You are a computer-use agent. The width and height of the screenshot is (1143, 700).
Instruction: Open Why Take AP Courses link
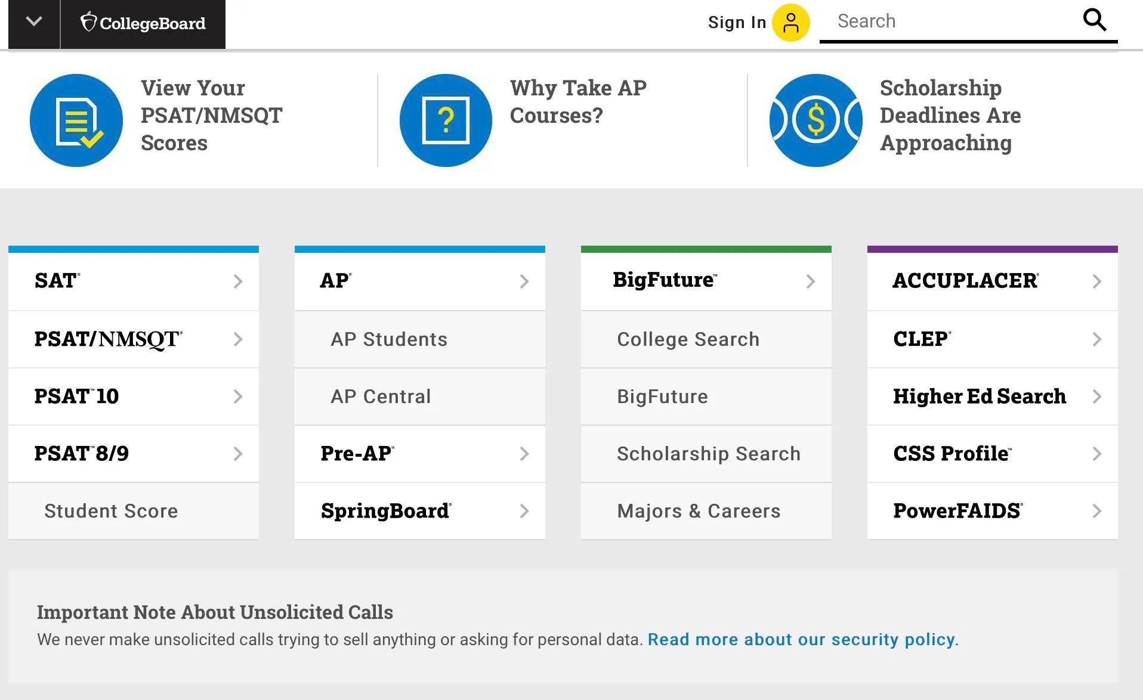point(577,101)
